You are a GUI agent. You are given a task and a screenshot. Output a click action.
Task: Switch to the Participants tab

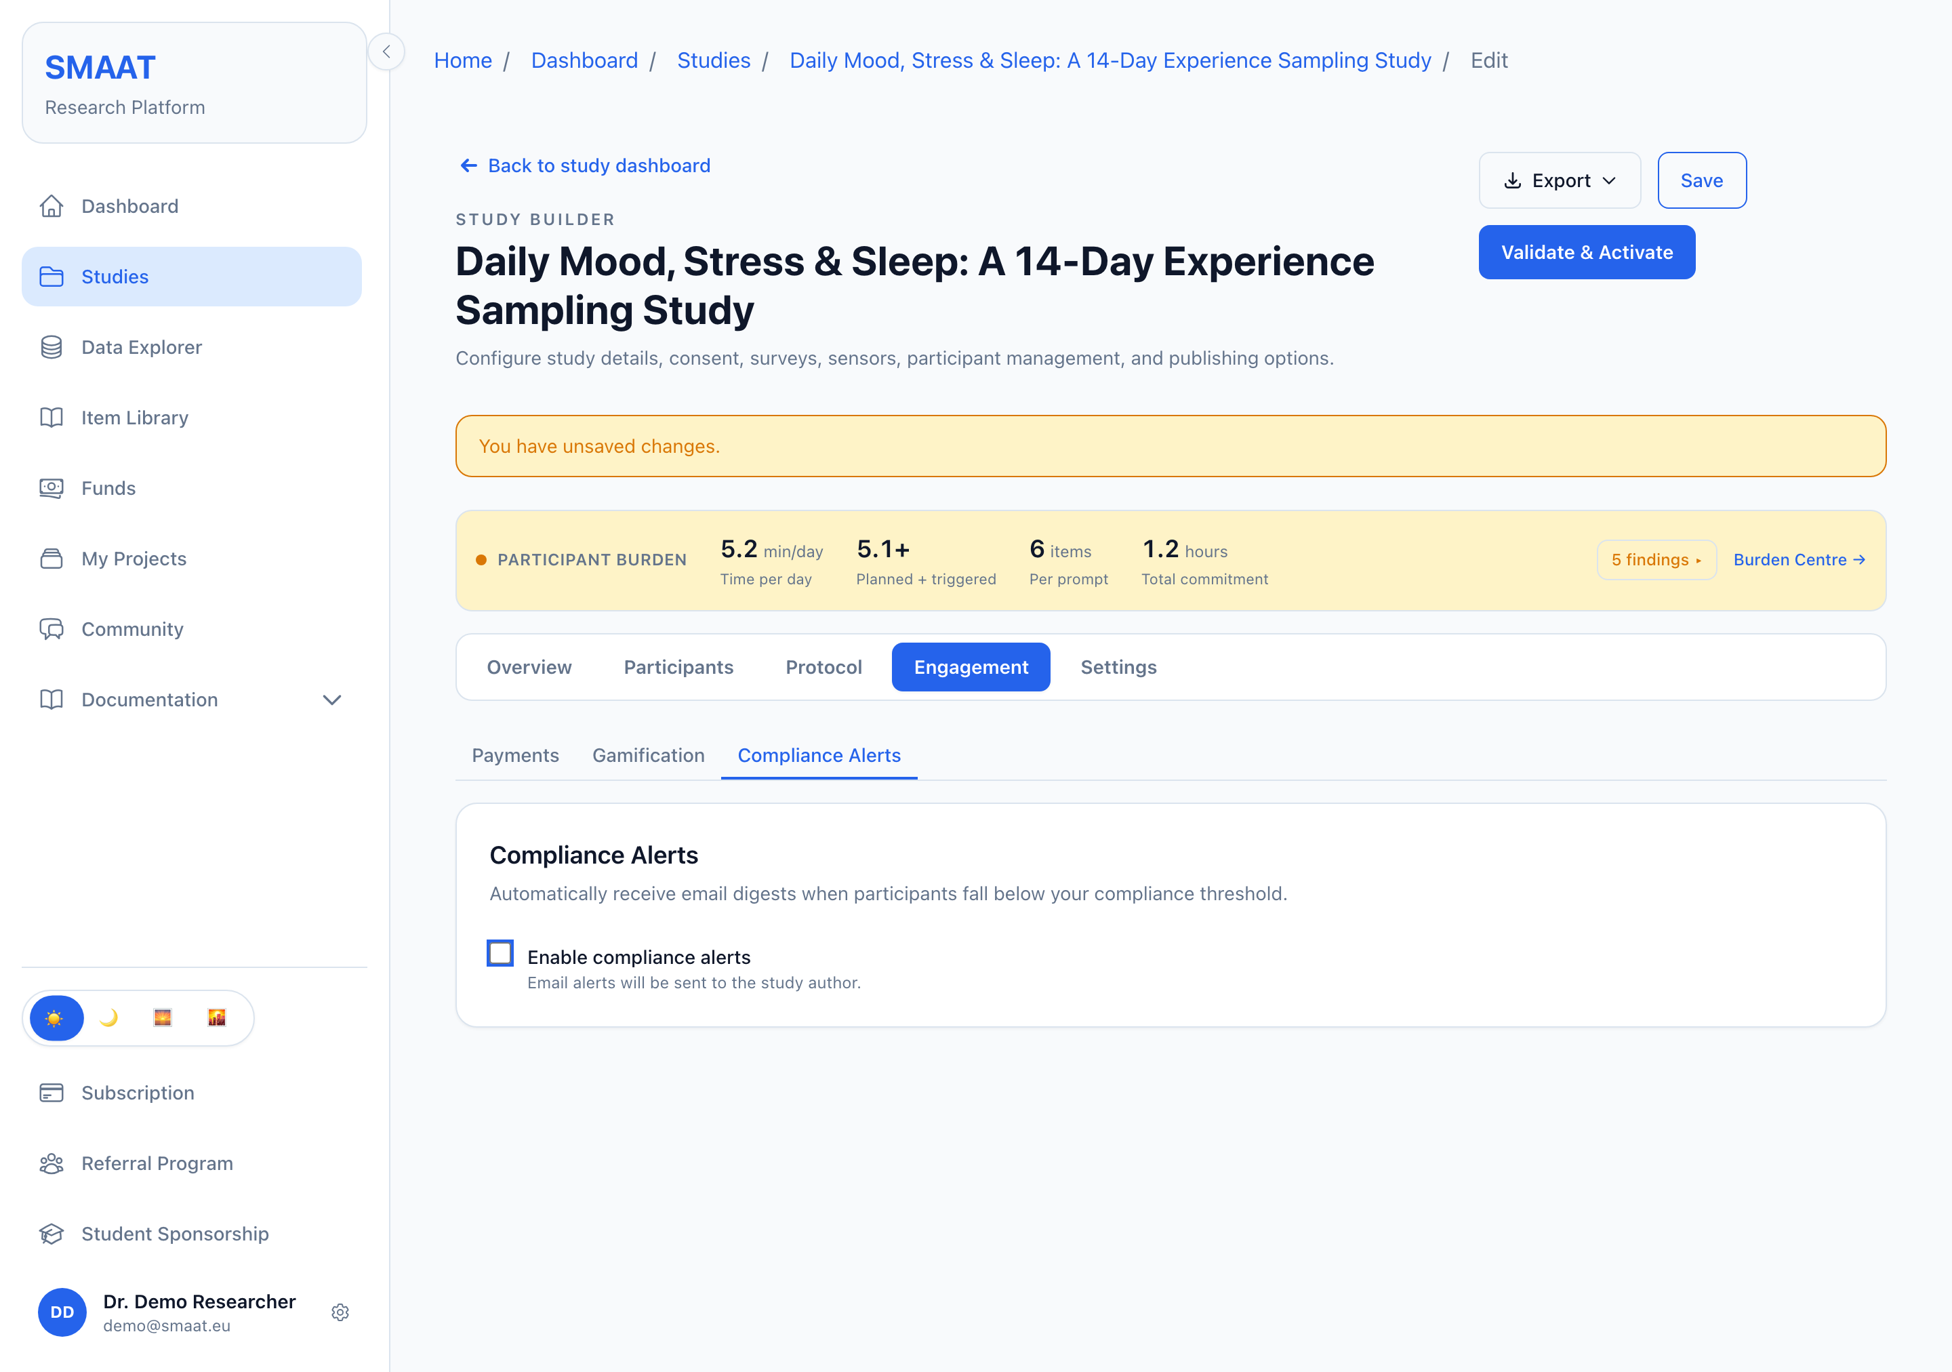pyautogui.click(x=678, y=667)
